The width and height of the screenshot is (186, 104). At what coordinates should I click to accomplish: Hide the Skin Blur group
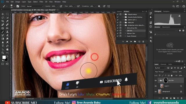pyautogui.click(x=156, y=81)
